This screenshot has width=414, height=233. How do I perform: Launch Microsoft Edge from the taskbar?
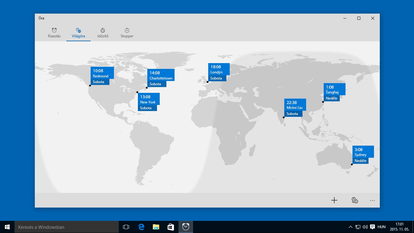click(x=141, y=227)
